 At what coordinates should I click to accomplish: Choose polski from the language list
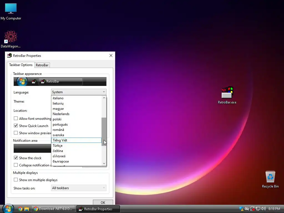tap(76, 119)
